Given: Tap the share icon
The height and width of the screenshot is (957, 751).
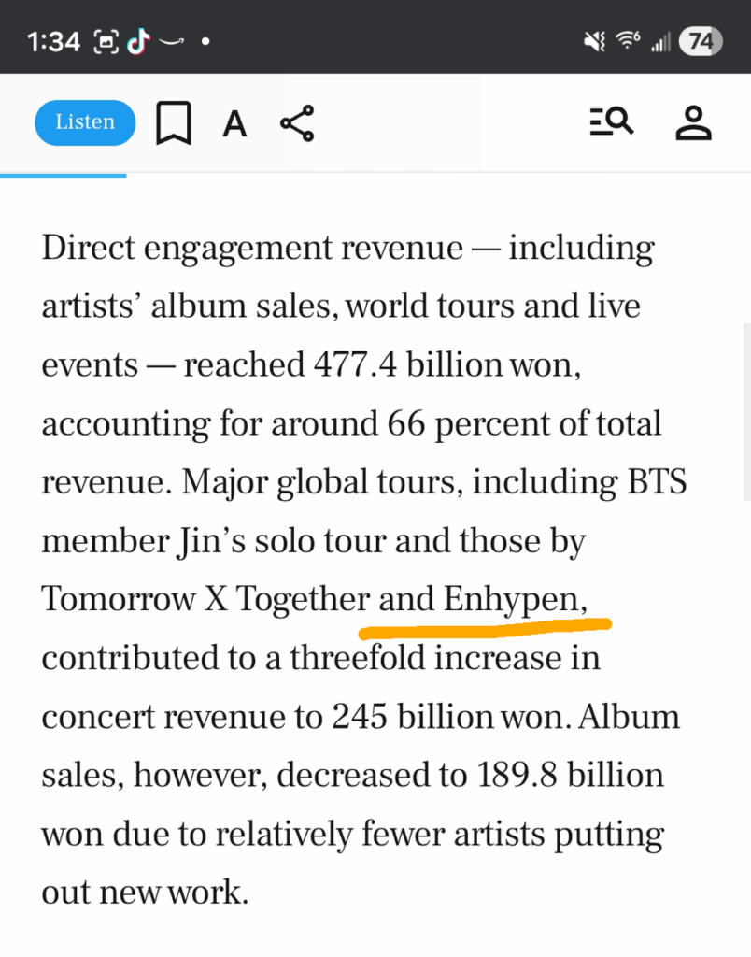Looking at the screenshot, I should [297, 123].
